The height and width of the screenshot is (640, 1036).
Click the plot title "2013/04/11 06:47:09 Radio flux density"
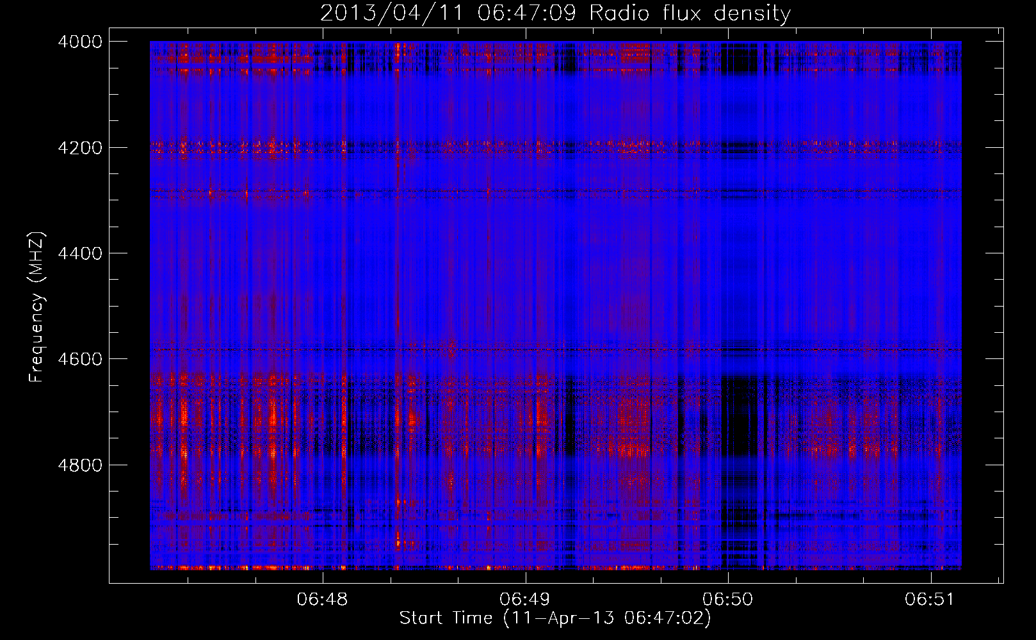[555, 13]
